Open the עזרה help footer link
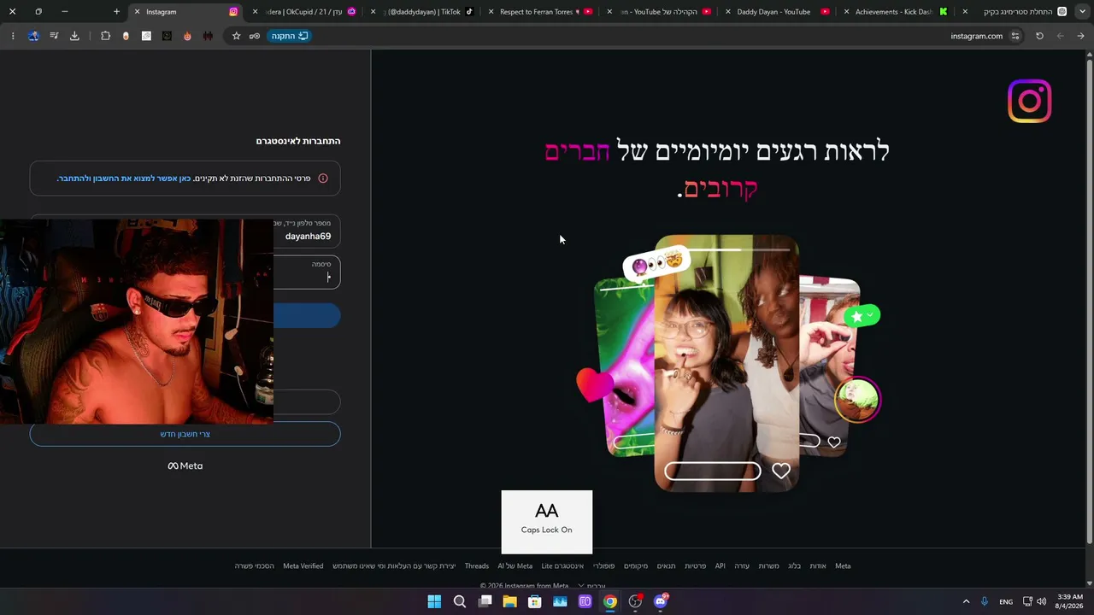The width and height of the screenshot is (1094, 615). pyautogui.click(x=742, y=565)
